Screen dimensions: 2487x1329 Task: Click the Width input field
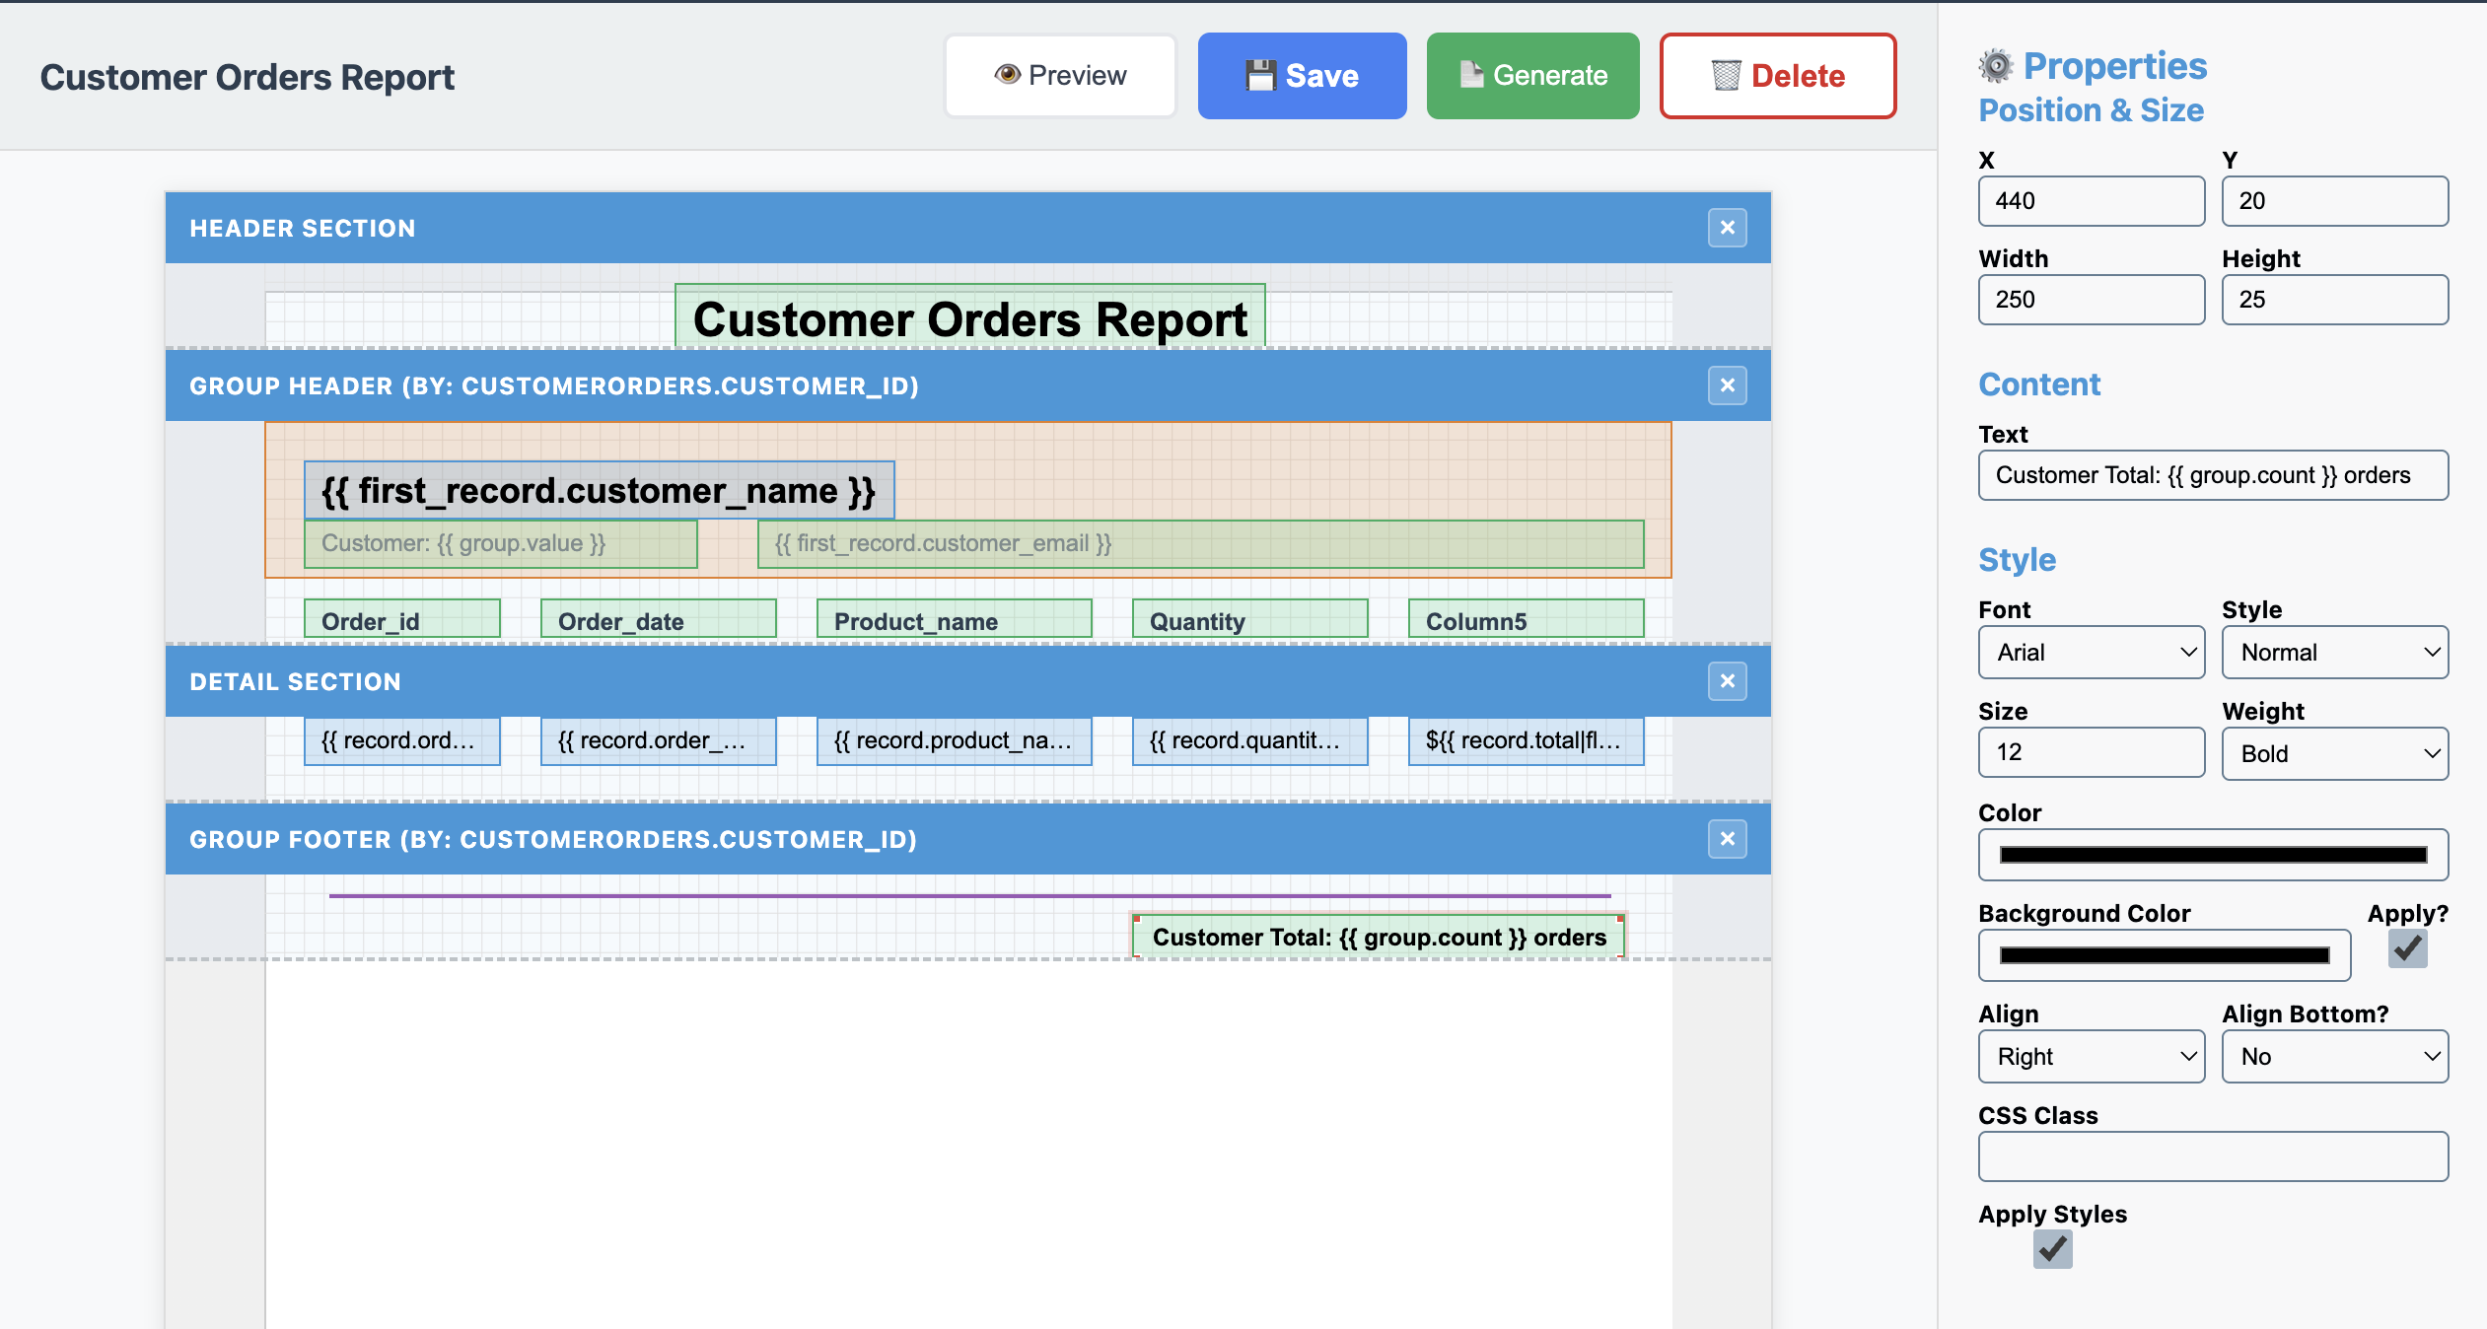pos(2091,299)
